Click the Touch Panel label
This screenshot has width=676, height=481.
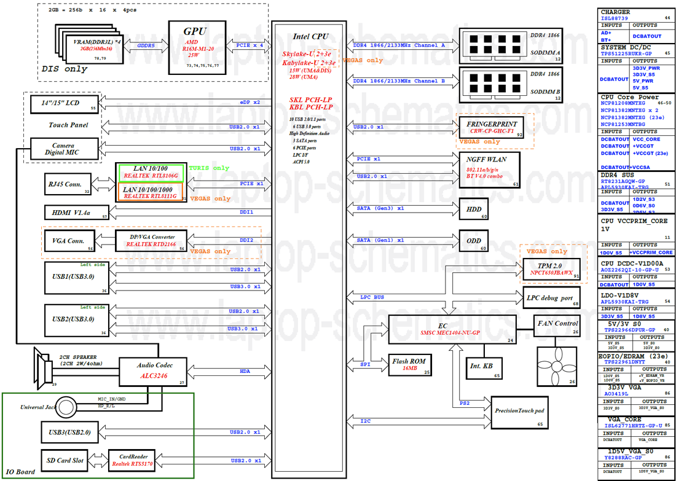[68, 125]
